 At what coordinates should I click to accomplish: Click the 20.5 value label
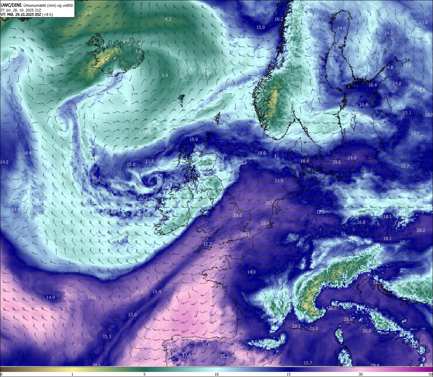(x=337, y=162)
